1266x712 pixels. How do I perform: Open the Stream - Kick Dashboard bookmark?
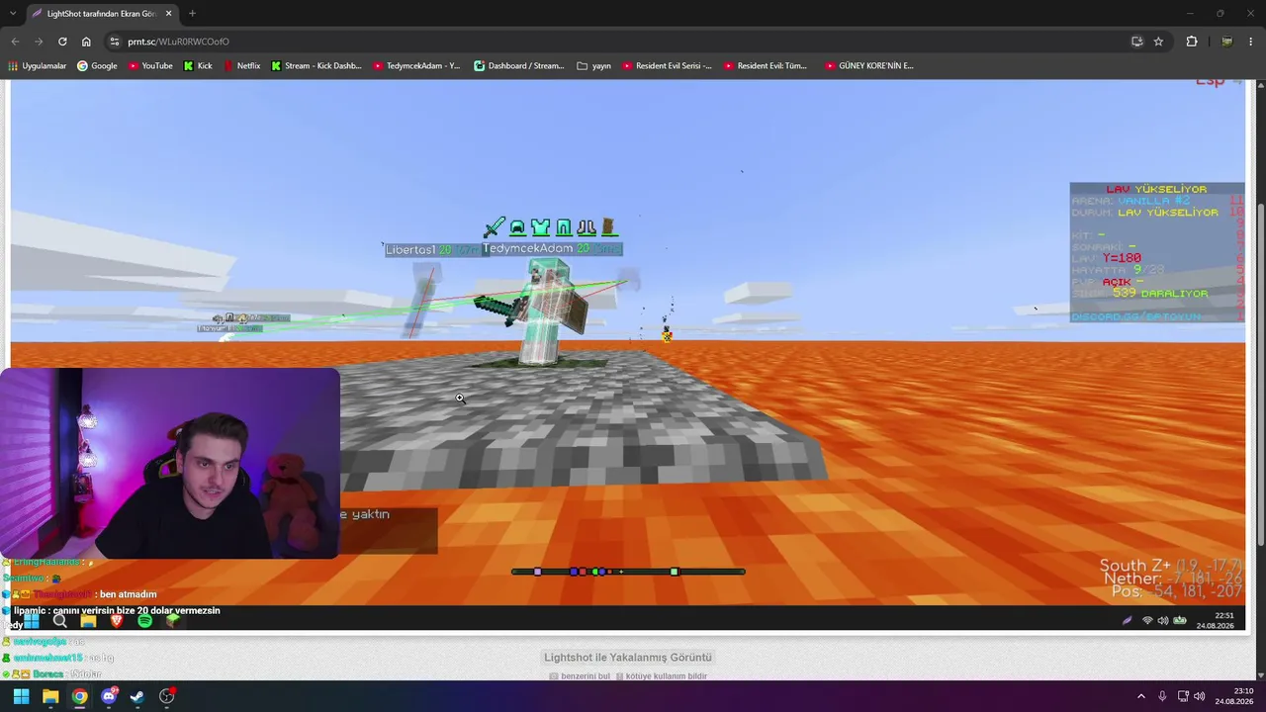tap(316, 66)
